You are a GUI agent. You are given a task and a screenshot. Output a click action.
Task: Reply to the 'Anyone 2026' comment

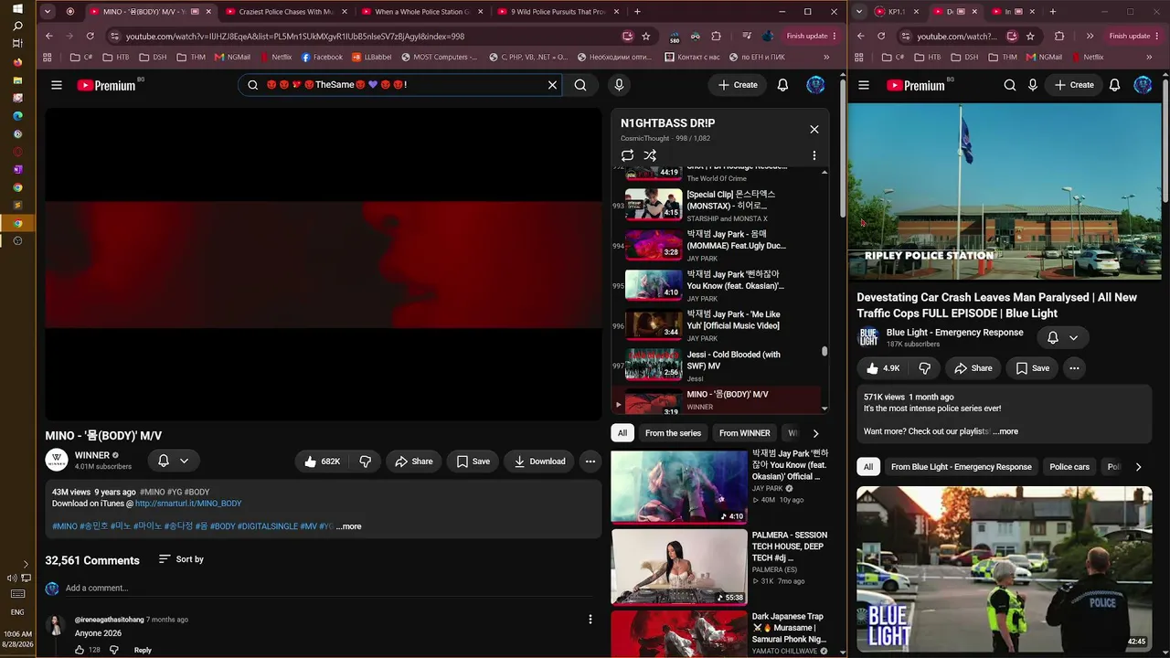(x=143, y=650)
